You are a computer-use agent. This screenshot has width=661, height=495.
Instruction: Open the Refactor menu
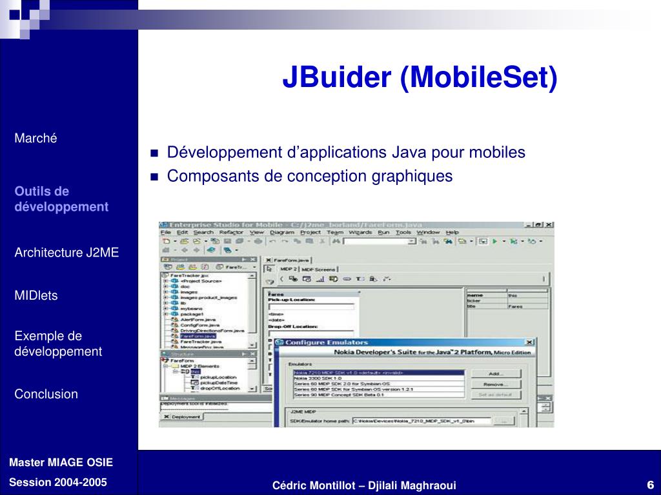point(231,232)
